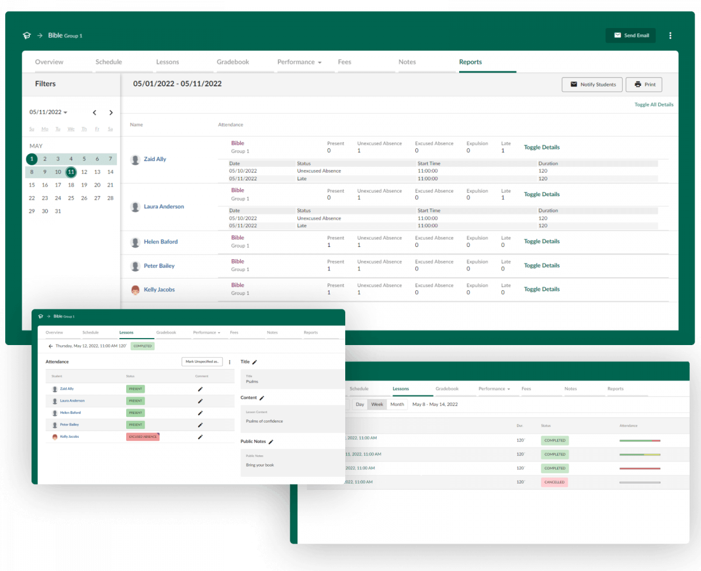Click pencil icon next to Public Notes
The height and width of the screenshot is (571, 701).
point(271,442)
